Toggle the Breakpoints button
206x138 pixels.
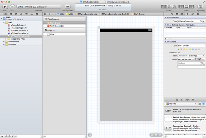[x=68, y=7]
